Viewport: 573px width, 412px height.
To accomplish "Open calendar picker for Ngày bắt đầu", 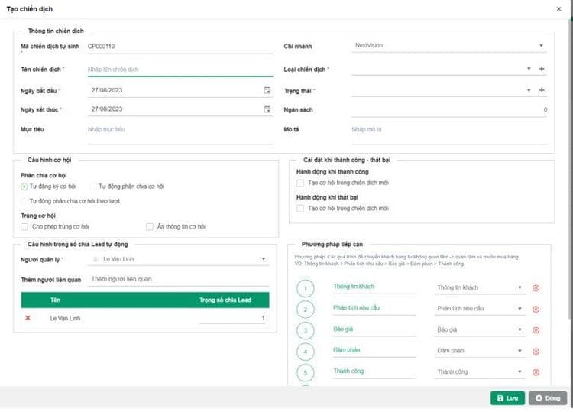I will tap(267, 90).
